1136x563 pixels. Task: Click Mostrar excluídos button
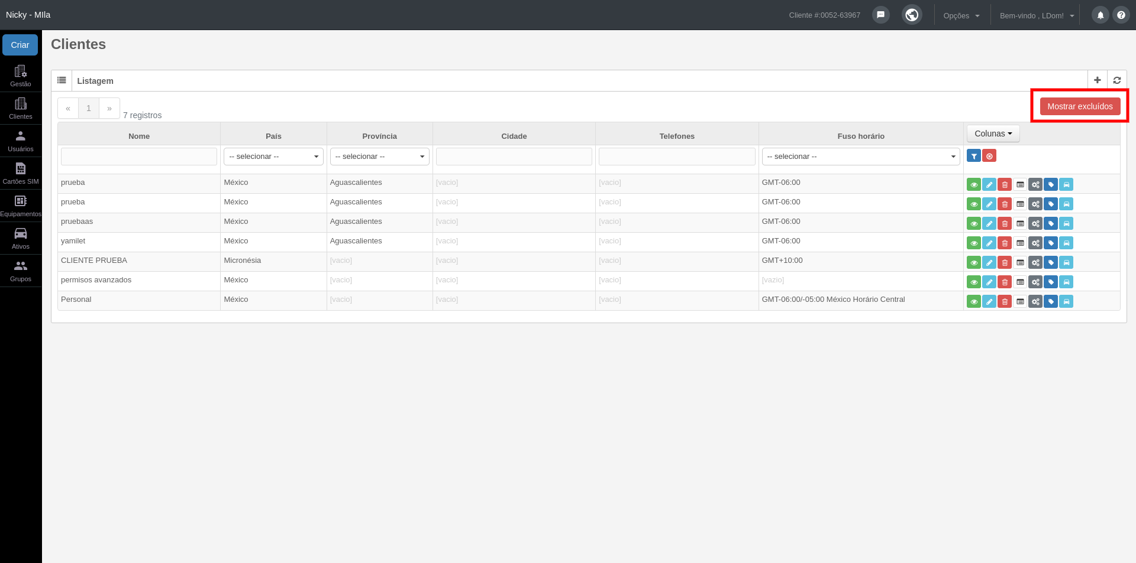pos(1080,106)
